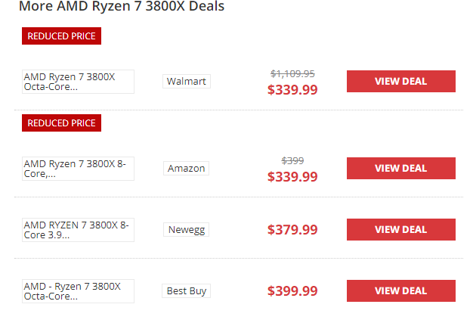Click the $399.99 Best Buy price

292,291
